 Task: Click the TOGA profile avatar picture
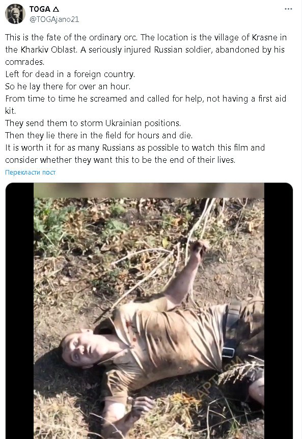(x=15, y=14)
